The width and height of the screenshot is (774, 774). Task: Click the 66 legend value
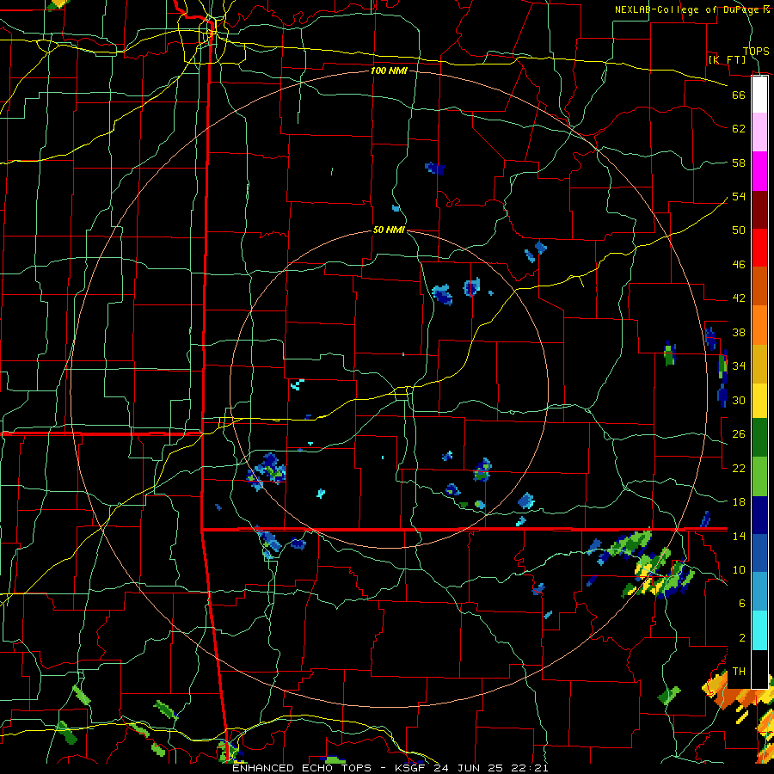739,95
